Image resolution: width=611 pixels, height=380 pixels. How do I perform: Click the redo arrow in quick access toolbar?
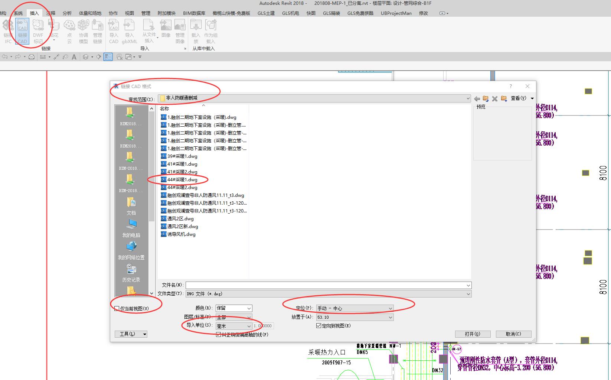(18, 57)
